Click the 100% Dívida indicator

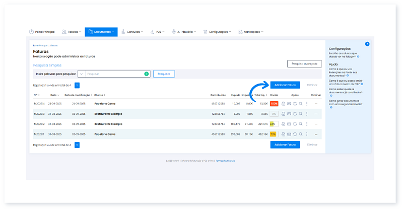coord(274,104)
